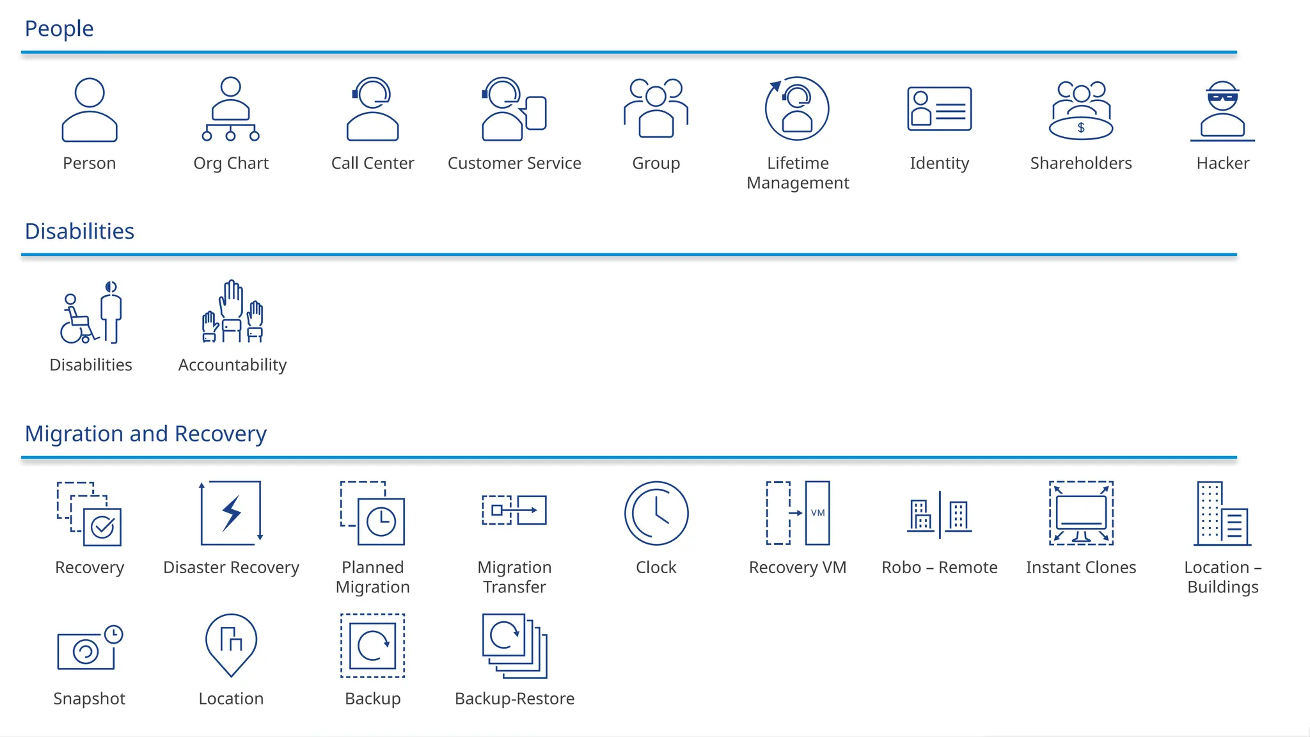Viewport: 1310px width, 737px height.
Task: Choose the Recovery VM icon
Action: click(x=798, y=513)
